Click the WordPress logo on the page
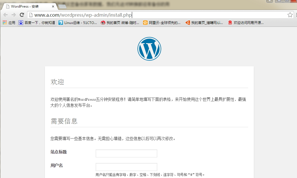Viewport: 297px width, 178px height. click(x=149, y=49)
